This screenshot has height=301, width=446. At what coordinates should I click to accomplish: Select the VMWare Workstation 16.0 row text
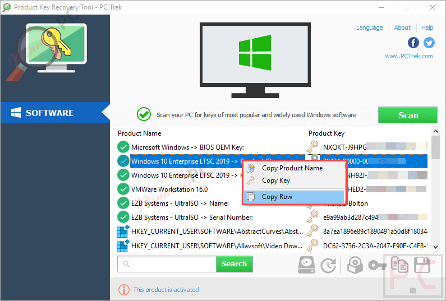169,189
